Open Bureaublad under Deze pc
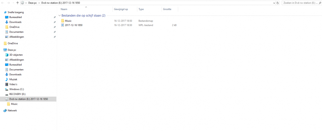 15,65
